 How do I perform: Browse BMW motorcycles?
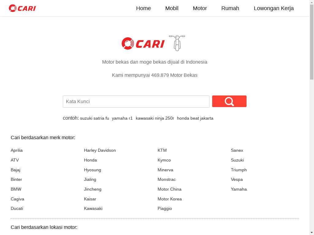point(16,189)
